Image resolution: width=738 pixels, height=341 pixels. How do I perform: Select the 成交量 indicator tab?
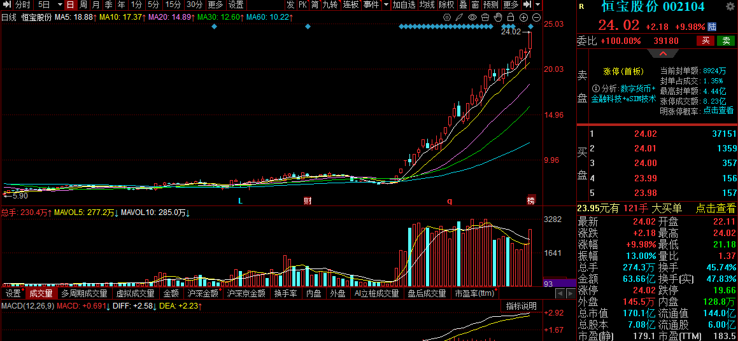(x=41, y=293)
